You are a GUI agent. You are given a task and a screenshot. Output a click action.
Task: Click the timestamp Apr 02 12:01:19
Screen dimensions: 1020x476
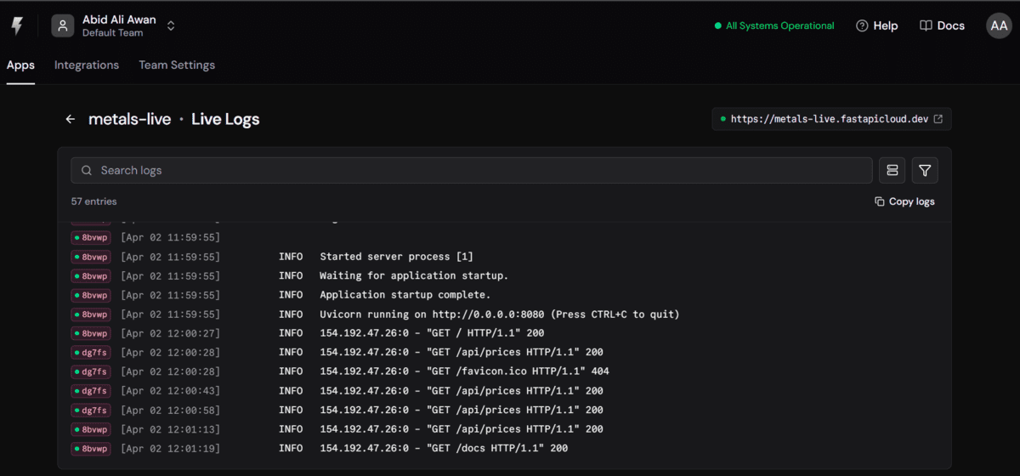[x=170, y=448]
